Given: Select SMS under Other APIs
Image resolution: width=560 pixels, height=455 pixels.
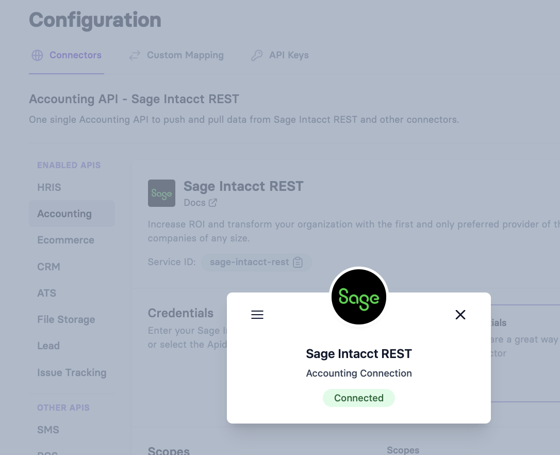Looking at the screenshot, I should point(47,430).
